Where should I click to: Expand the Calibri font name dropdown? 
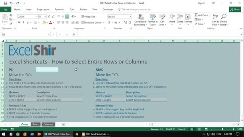coord(37,17)
